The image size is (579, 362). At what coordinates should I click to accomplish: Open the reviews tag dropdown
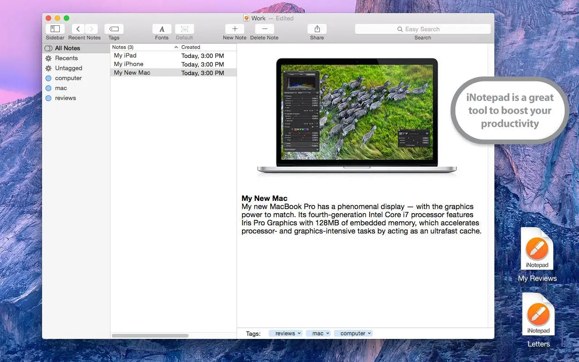click(285, 333)
